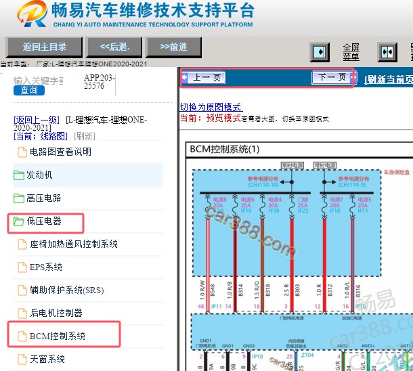Go forward with the >>前进 button

(x=173, y=47)
